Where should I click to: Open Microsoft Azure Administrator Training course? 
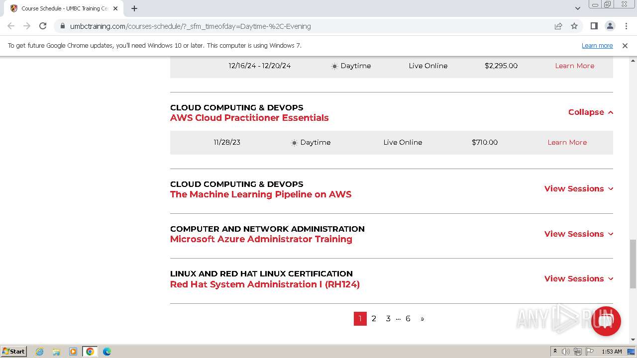(x=261, y=239)
